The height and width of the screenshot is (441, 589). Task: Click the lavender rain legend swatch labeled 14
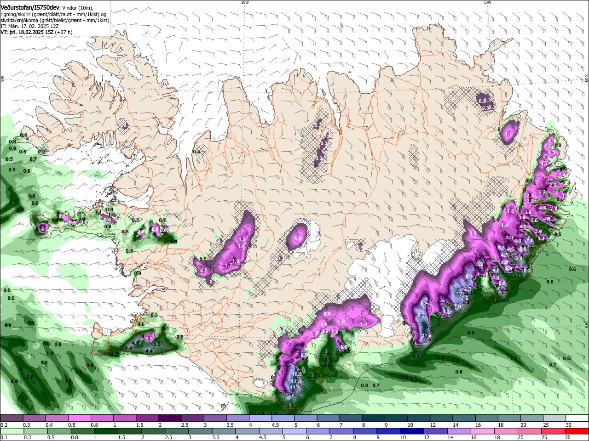[x=459, y=431]
